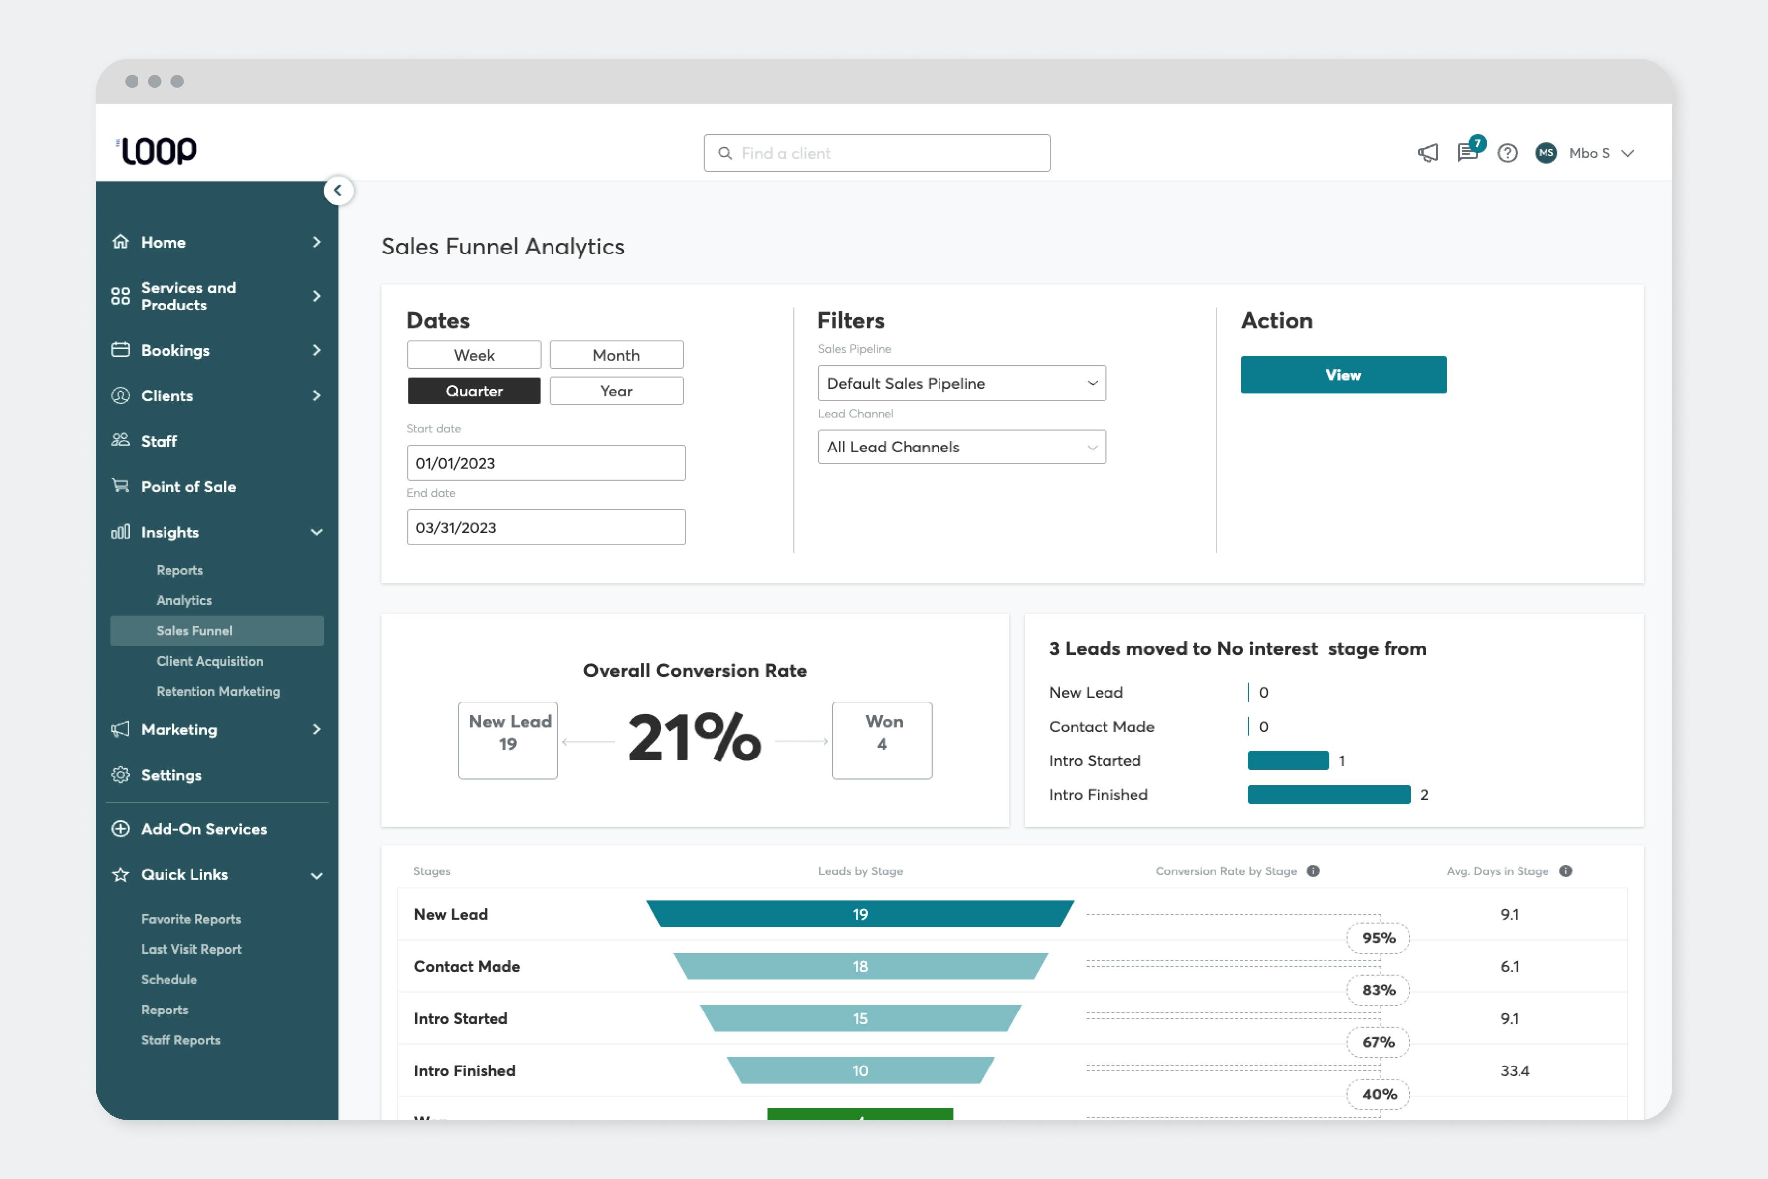The height and width of the screenshot is (1179, 1768).
Task: Open the Last Visit Report quick link
Action: point(192,949)
